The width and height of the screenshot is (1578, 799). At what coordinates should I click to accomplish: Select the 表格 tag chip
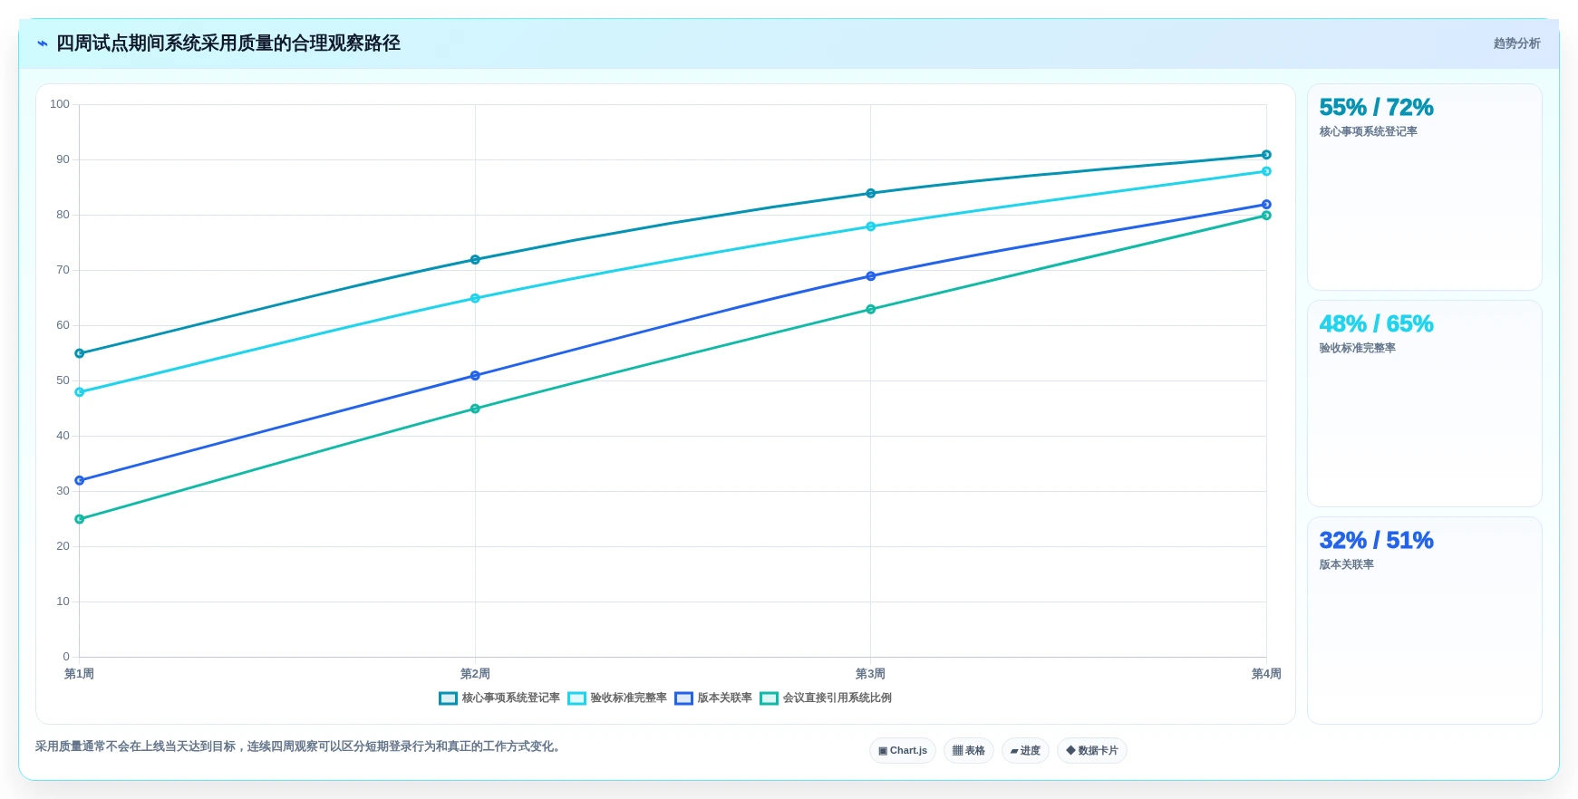pos(968,750)
